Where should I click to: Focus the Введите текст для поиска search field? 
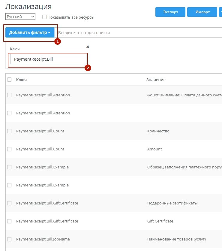pos(138,32)
